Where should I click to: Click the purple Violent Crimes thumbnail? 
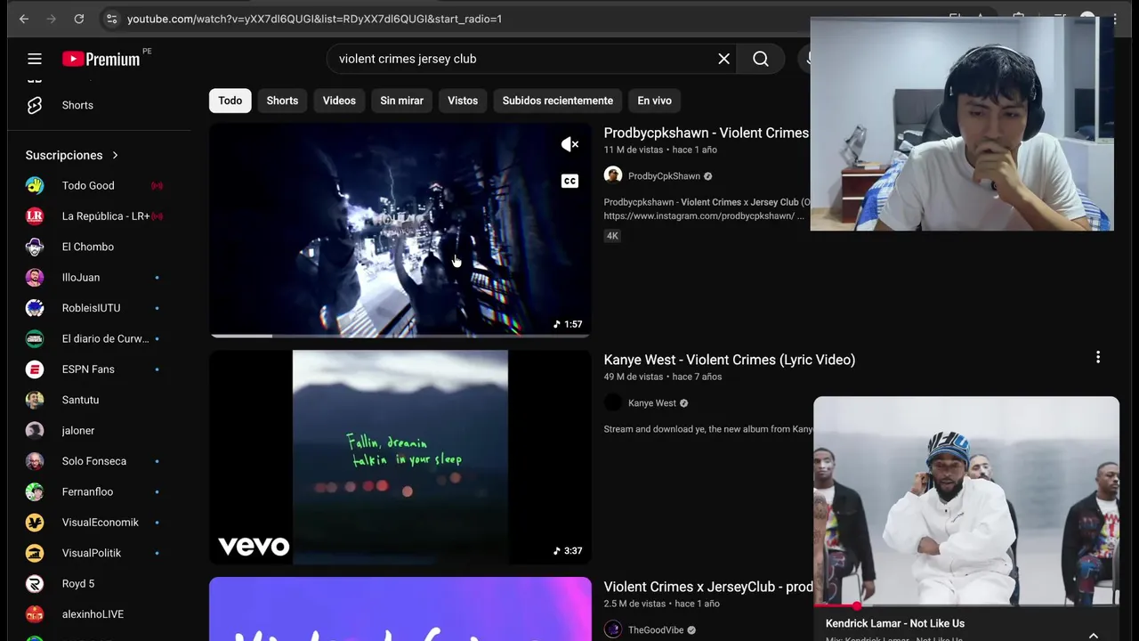[x=400, y=609]
